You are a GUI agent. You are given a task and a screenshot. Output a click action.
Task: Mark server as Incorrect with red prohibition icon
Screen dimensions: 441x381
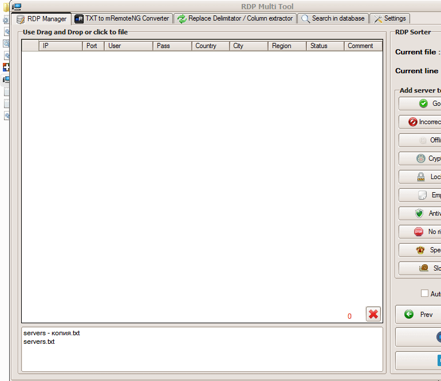point(420,122)
